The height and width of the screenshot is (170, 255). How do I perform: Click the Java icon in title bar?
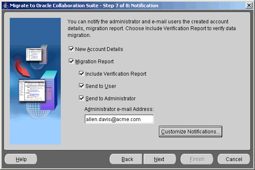click(6, 6)
